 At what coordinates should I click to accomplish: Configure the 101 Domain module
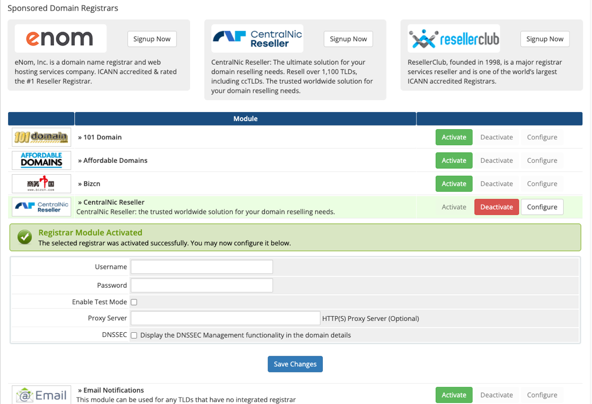(x=542, y=137)
